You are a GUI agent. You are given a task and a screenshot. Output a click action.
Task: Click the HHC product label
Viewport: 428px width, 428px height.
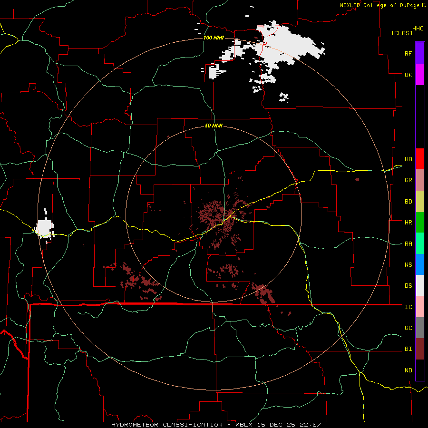click(x=418, y=29)
